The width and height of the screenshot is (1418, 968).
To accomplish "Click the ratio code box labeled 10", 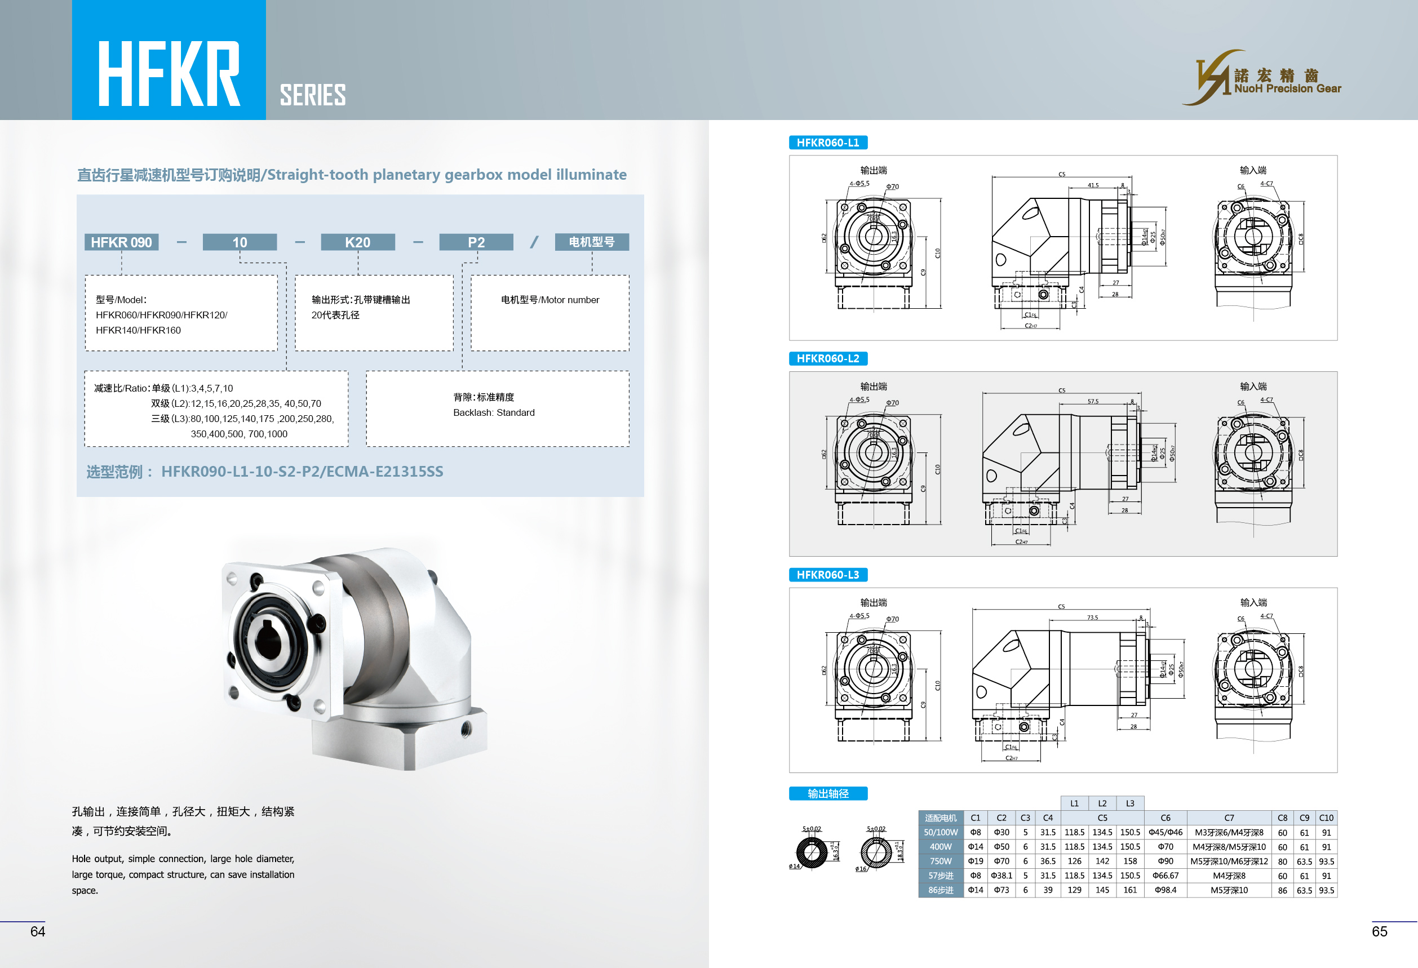I will click(x=240, y=242).
